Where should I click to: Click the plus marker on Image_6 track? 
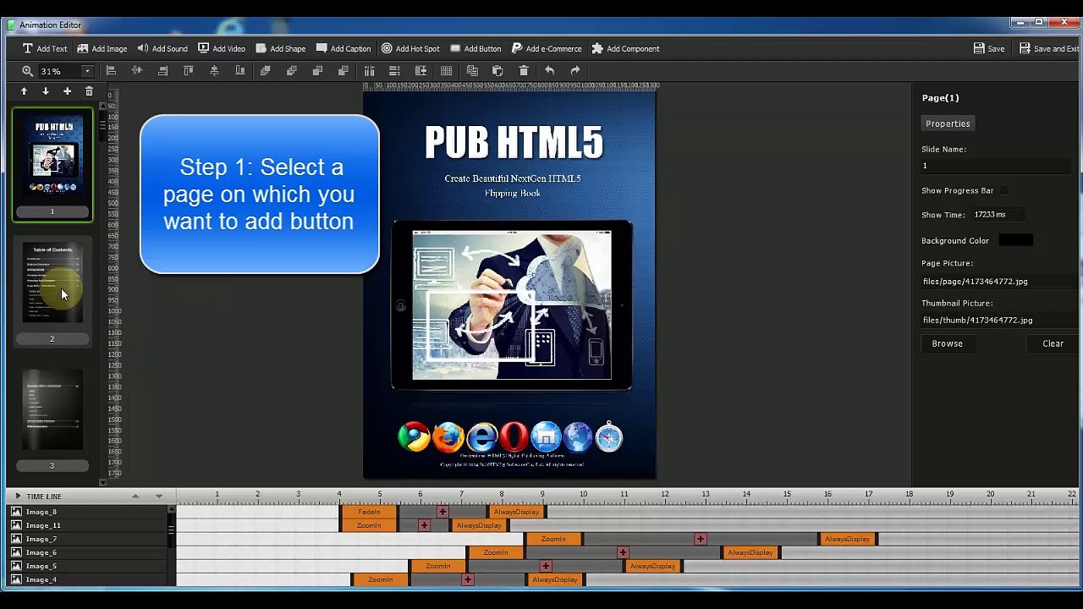[x=623, y=552]
